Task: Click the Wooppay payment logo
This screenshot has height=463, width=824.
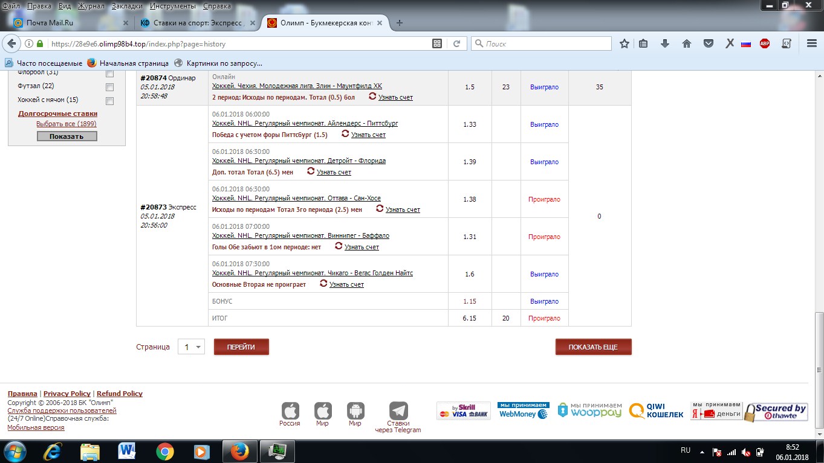Action: click(x=589, y=411)
